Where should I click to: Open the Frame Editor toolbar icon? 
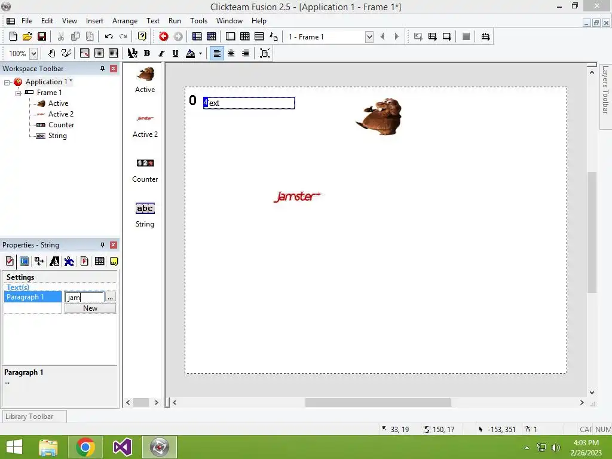point(230,36)
